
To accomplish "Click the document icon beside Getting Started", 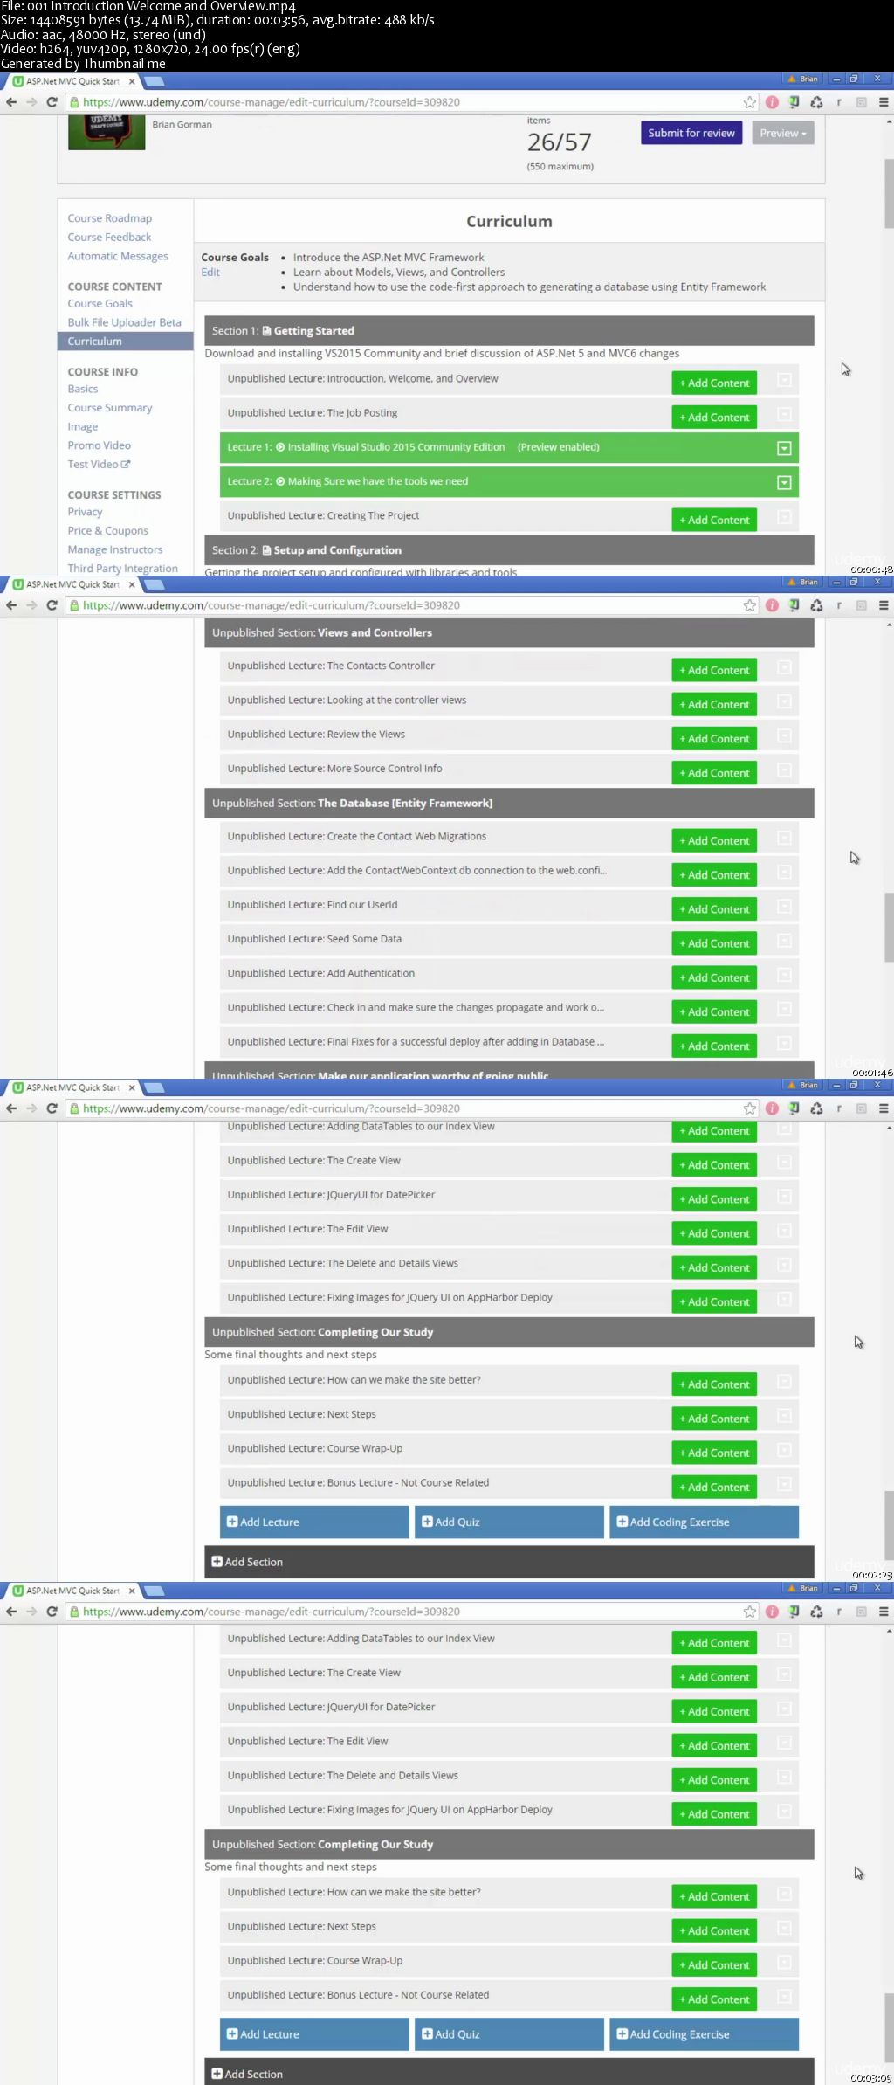I will click(266, 331).
